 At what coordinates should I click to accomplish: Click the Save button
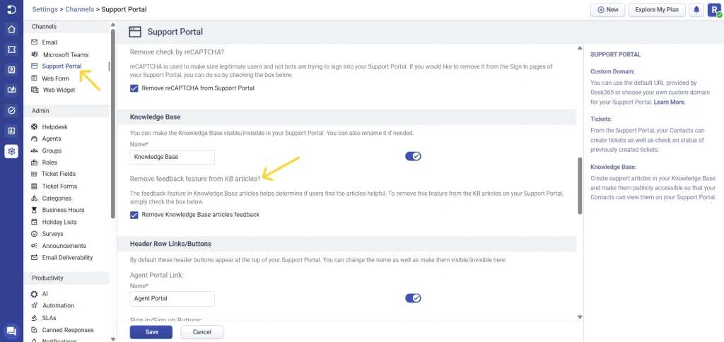151,332
